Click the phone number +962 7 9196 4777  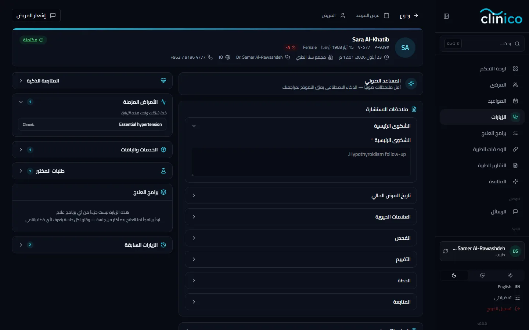coord(188,57)
